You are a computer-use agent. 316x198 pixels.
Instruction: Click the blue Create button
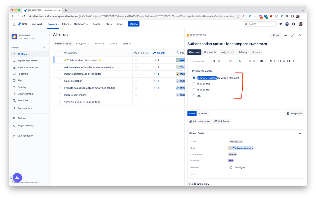134,24
